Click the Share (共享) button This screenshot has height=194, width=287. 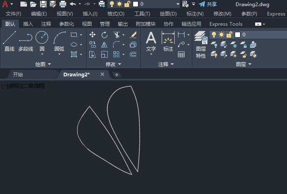point(208,4)
